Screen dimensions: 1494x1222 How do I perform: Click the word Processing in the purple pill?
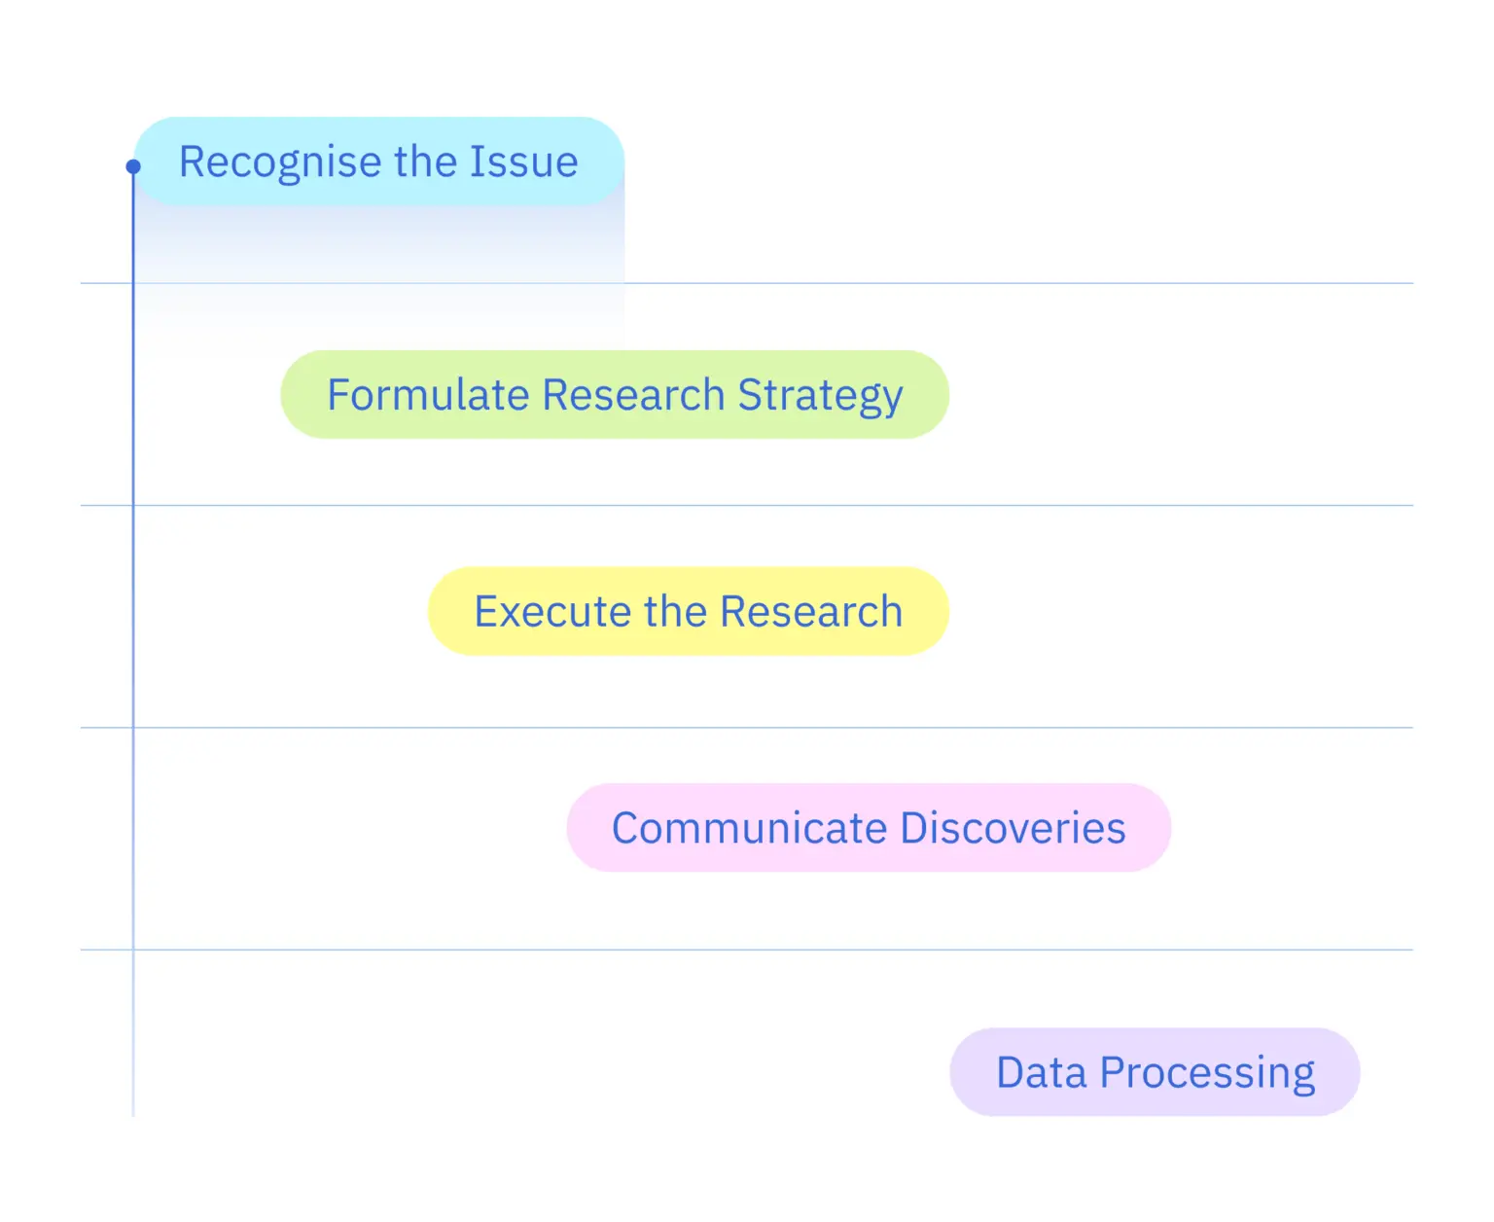[x=1207, y=1074]
